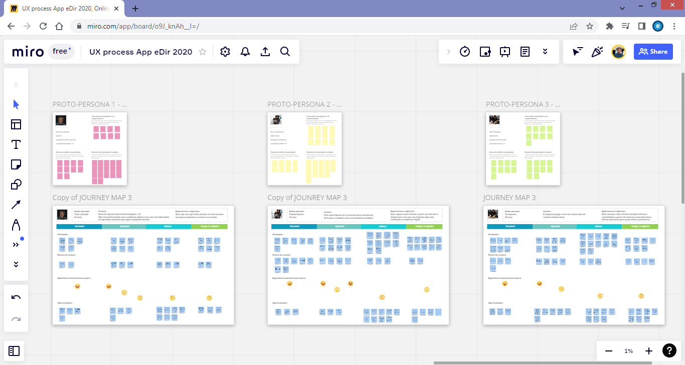685x365 pixels.
Task: Choose the Templates tool in sidebar
Action: (16, 124)
